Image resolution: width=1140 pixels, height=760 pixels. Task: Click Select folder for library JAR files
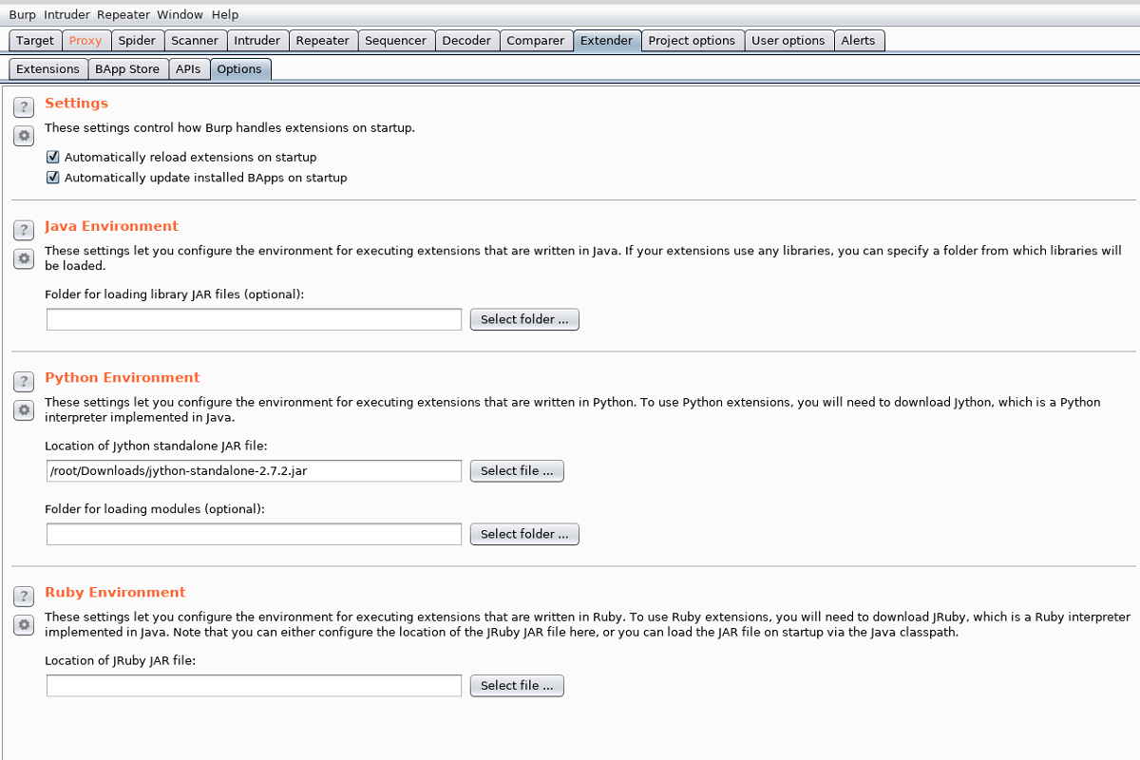pos(524,319)
